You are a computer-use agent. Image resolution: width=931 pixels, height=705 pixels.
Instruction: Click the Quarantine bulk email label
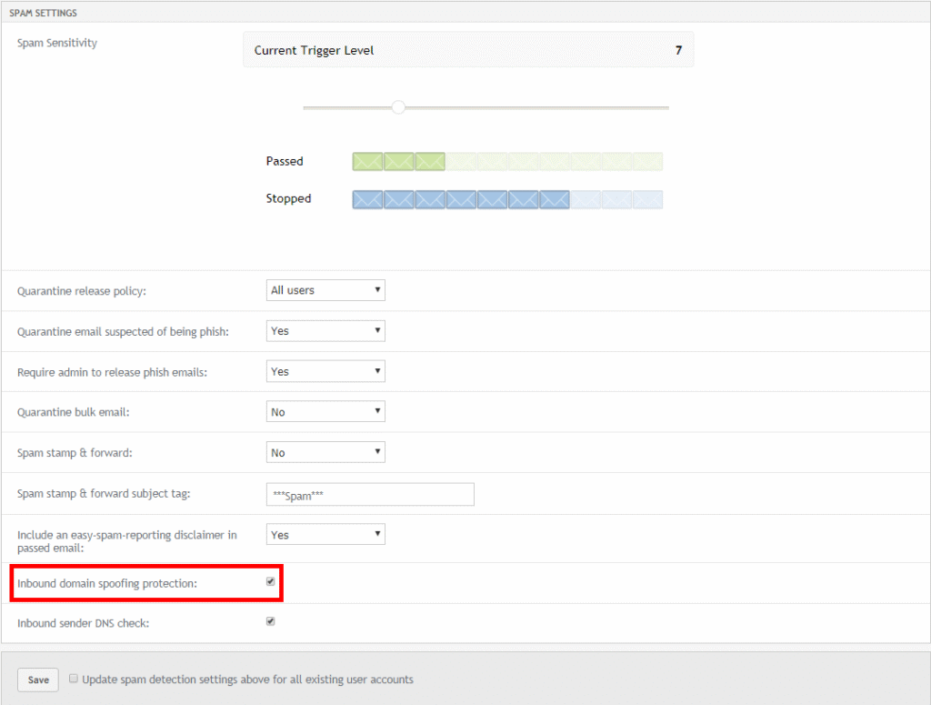73,412
